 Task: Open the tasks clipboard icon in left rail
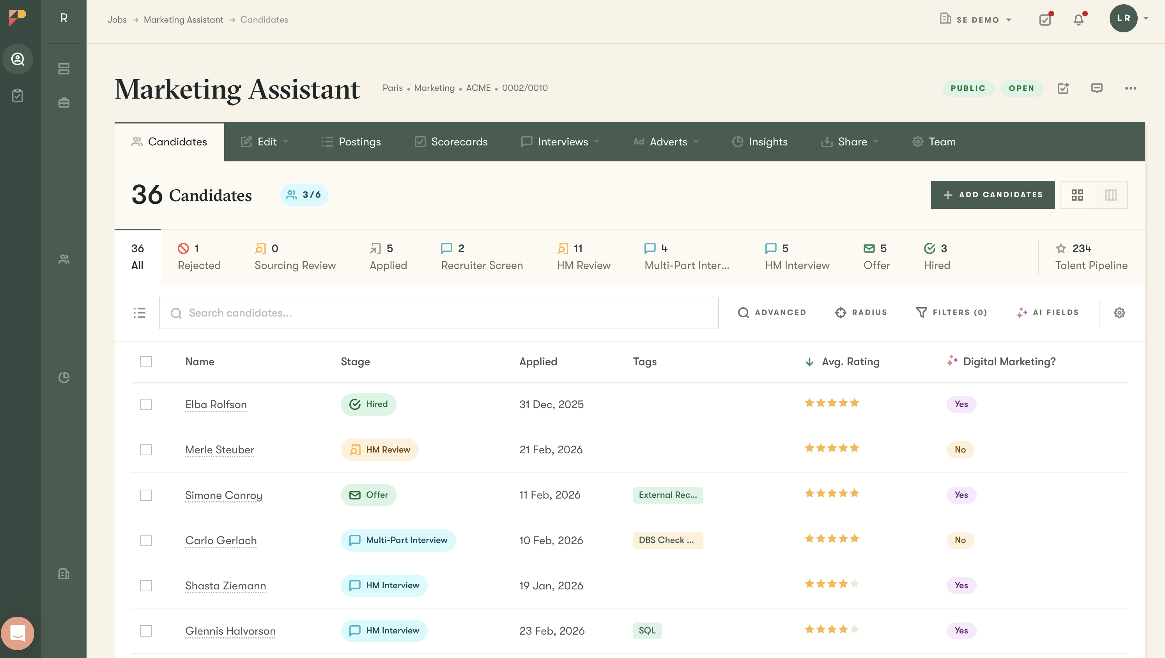click(18, 96)
